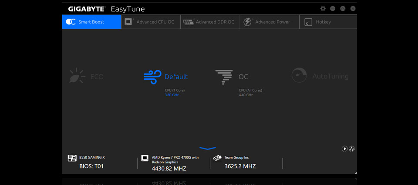Click the RAM icon on Advanced DDR OC
The height and width of the screenshot is (185, 418).
pos(189,22)
